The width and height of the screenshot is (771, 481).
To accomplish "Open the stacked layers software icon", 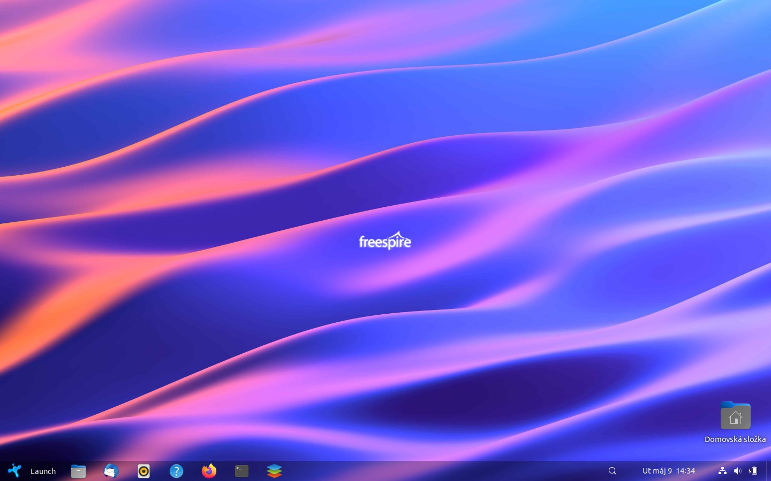I will (274, 471).
